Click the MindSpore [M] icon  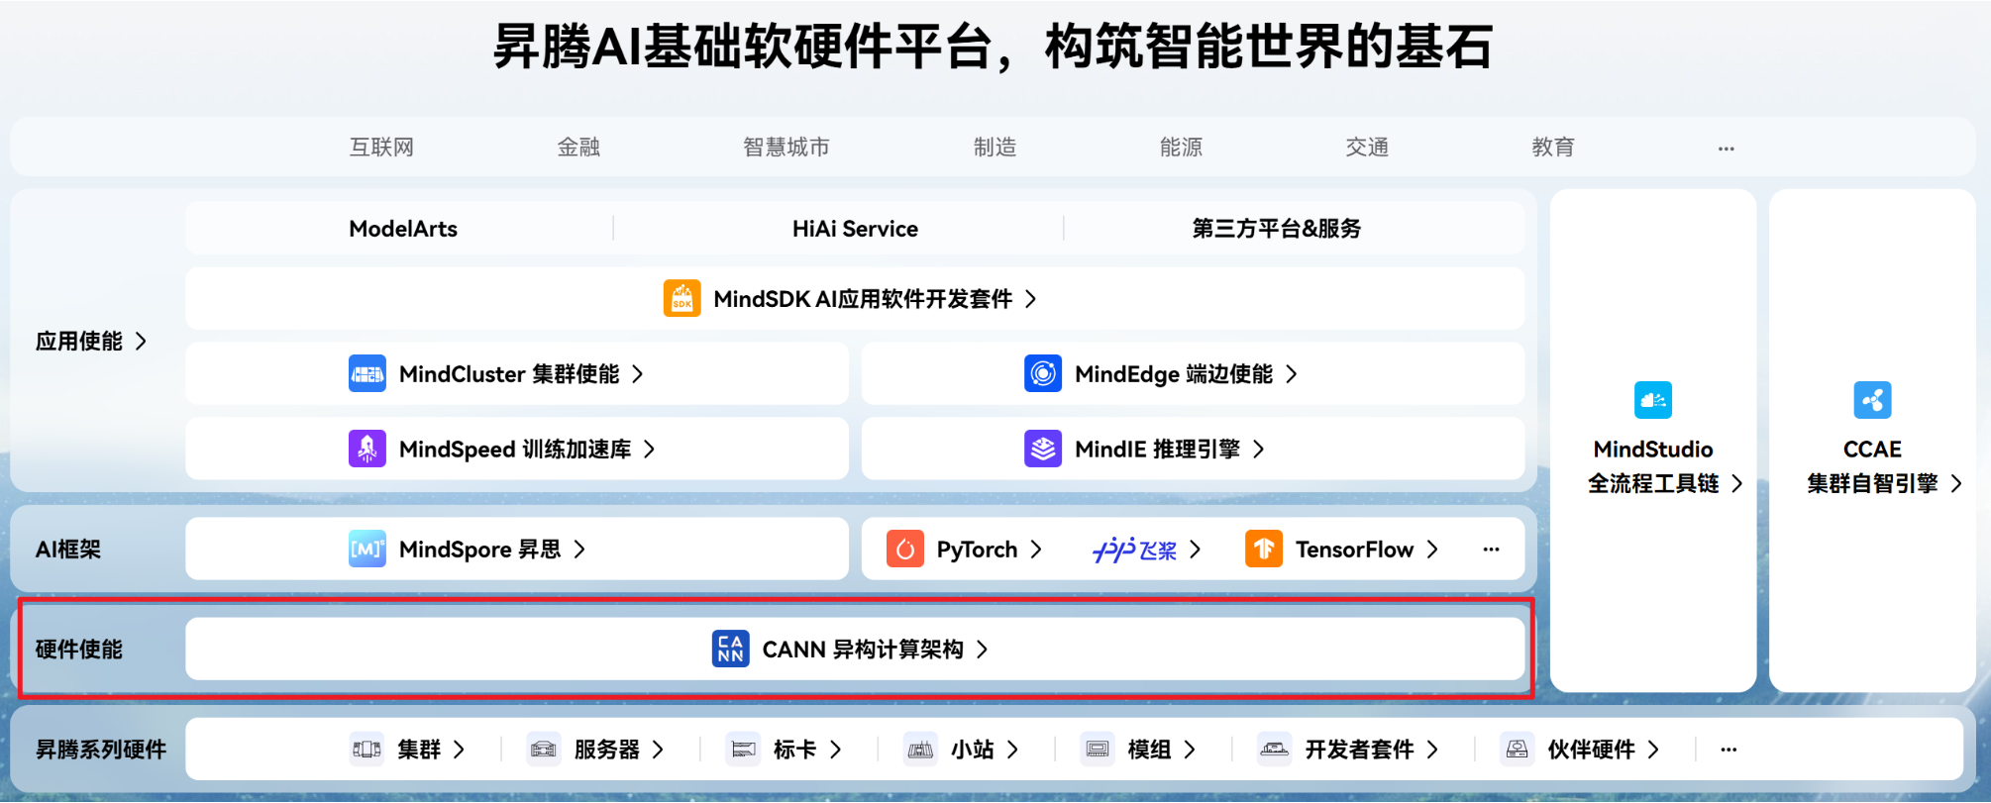pos(367,550)
